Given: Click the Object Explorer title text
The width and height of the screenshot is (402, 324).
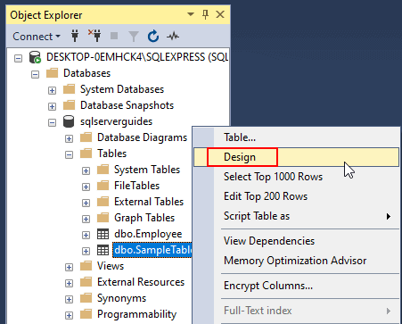Looking at the screenshot, I should pos(46,15).
